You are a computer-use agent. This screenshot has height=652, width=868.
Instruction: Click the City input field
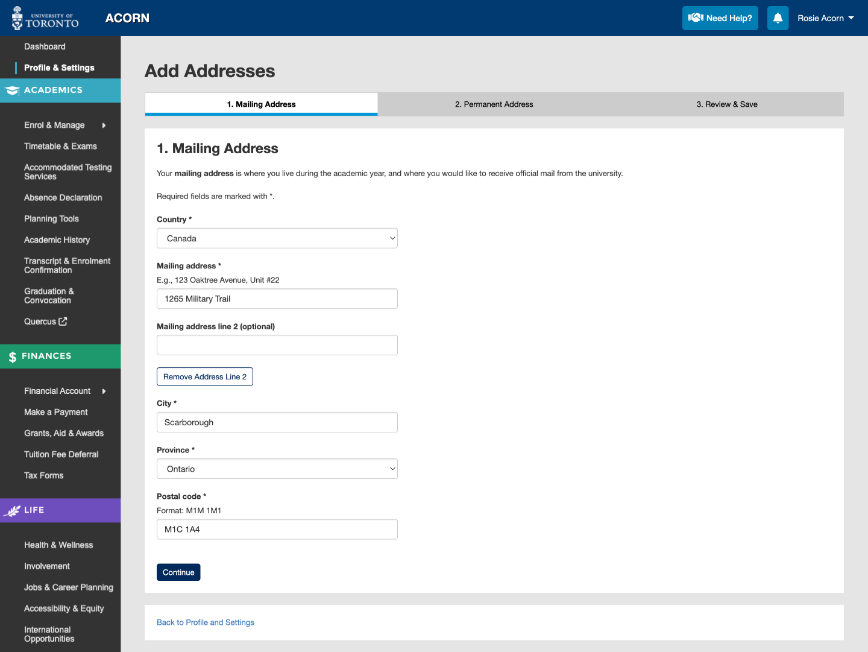click(277, 422)
